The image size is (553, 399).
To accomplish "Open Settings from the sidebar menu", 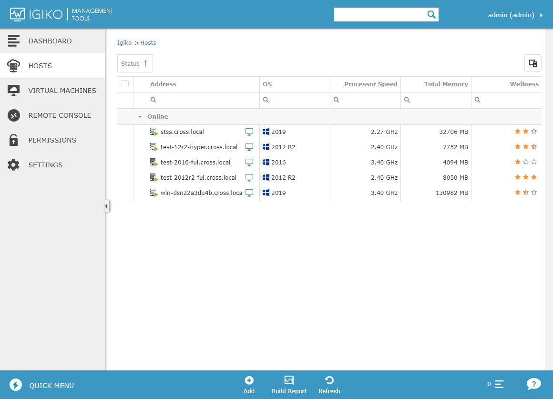I will coord(45,164).
